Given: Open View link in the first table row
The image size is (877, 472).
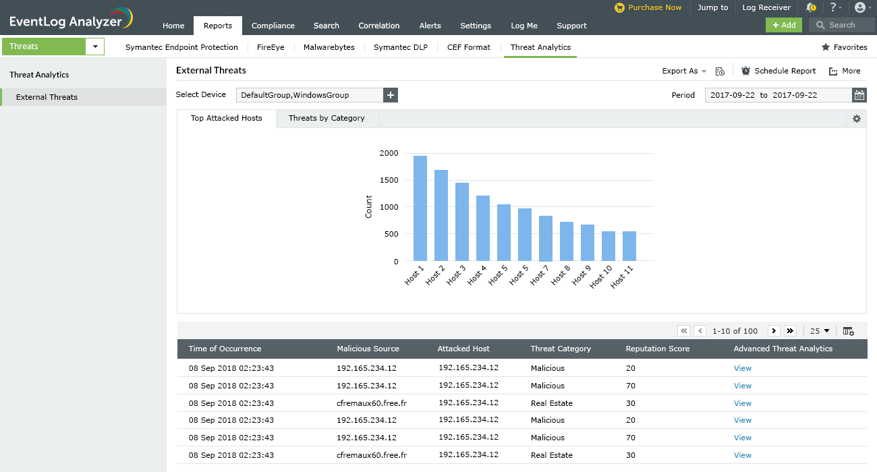Looking at the screenshot, I should click(742, 368).
